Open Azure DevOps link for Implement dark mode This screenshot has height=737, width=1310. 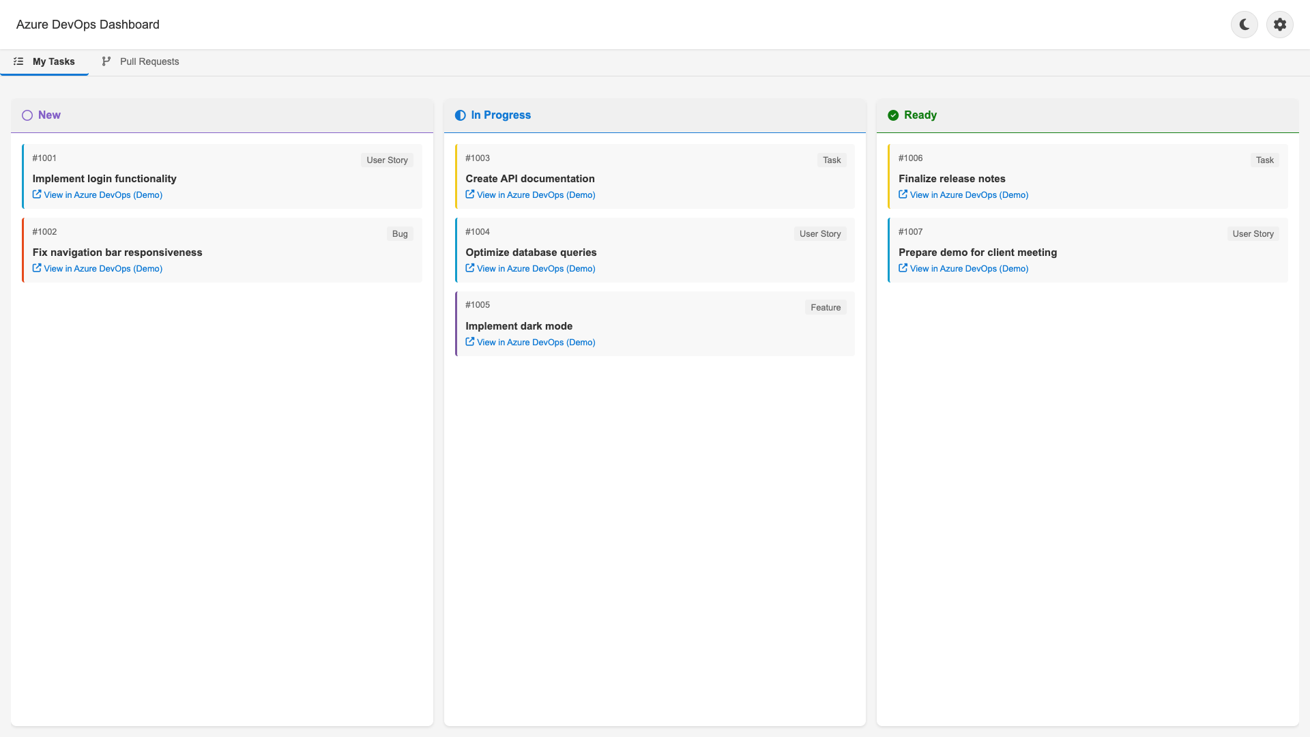click(x=530, y=343)
